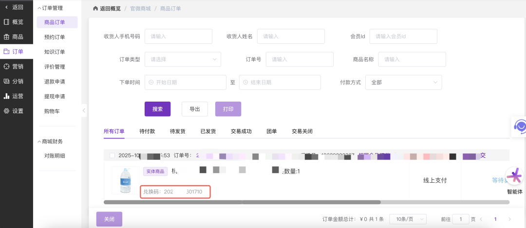Open the customer service headset icon
This screenshot has height=228, width=526.
(521, 127)
